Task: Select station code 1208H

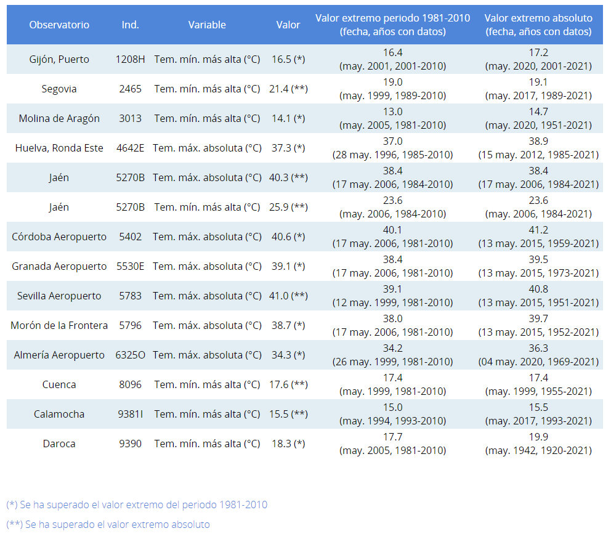Action: tap(130, 59)
